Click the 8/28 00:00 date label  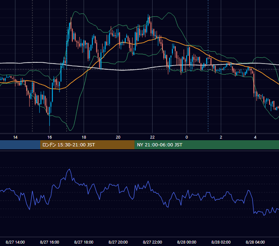(x=187, y=242)
